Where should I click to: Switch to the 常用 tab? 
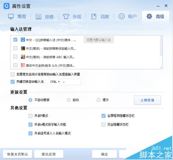(x=17, y=17)
